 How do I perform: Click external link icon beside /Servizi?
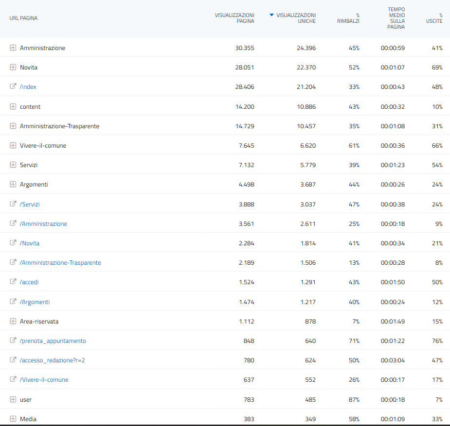(13, 204)
